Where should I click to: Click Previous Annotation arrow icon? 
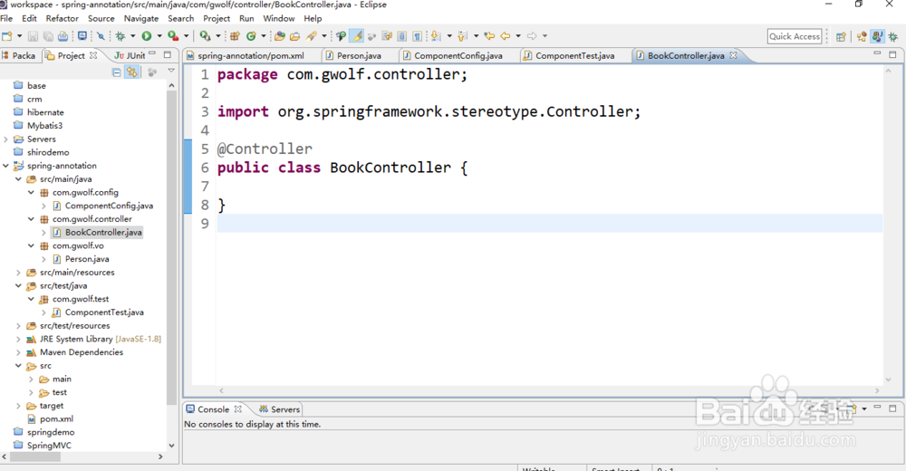462,36
